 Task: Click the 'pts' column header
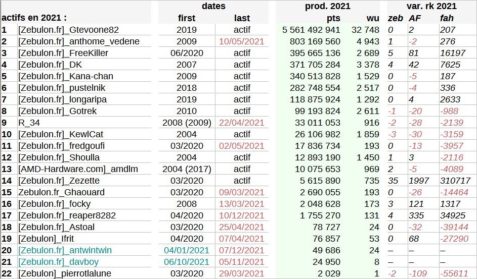(x=333, y=18)
